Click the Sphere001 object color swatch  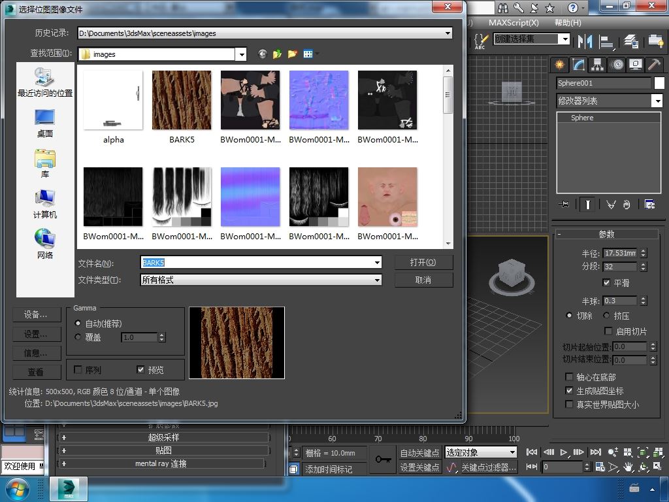coord(660,83)
